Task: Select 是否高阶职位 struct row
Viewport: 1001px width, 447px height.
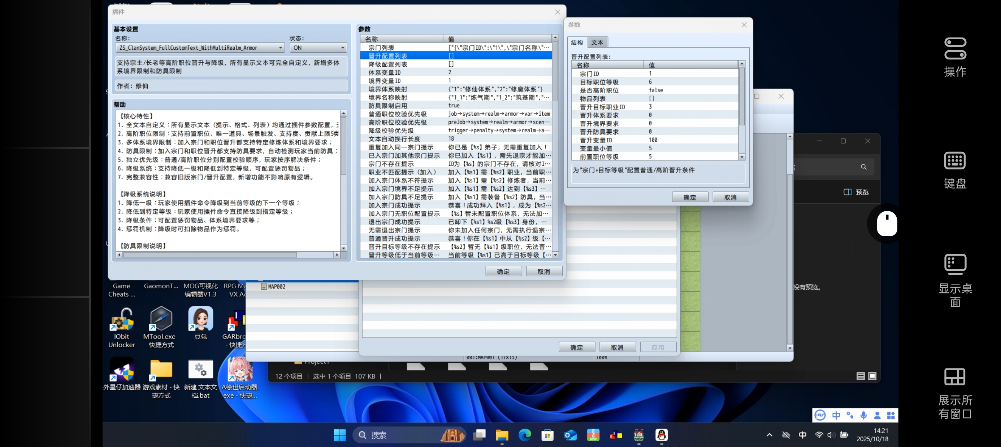Action: [655, 90]
